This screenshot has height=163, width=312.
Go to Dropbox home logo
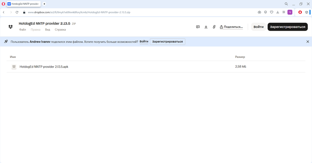point(11,27)
